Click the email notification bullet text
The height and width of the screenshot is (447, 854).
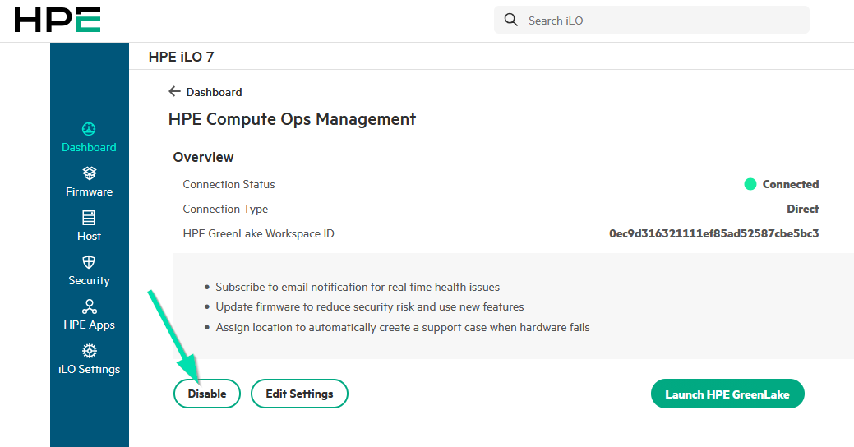(358, 287)
